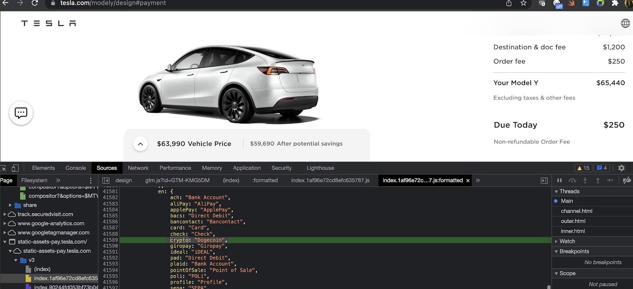Hide the navigator sidebar icon
633x289 pixels.
pos(106,180)
